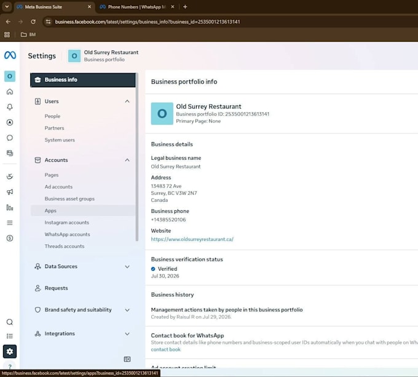Open All tools hamburger icon
The height and width of the screenshot is (377, 418).
click(10, 223)
